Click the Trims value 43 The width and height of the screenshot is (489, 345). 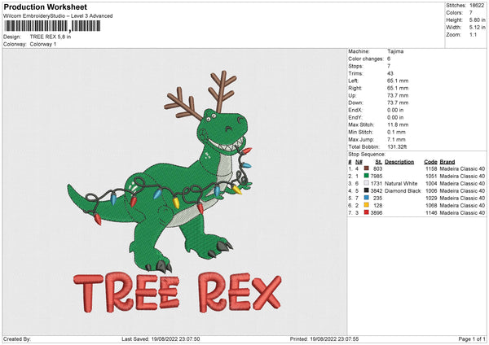pos(390,73)
